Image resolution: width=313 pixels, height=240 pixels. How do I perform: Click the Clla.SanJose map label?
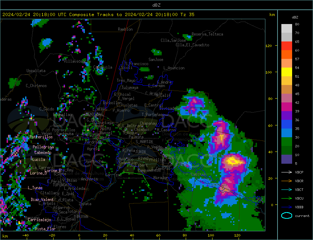click(173, 40)
